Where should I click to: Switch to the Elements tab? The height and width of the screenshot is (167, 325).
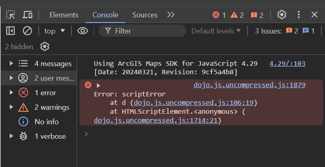(64, 15)
